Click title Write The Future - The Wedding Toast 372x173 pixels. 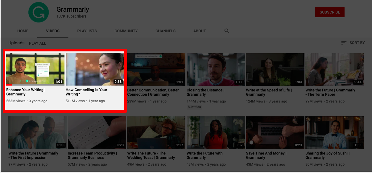click(151, 155)
